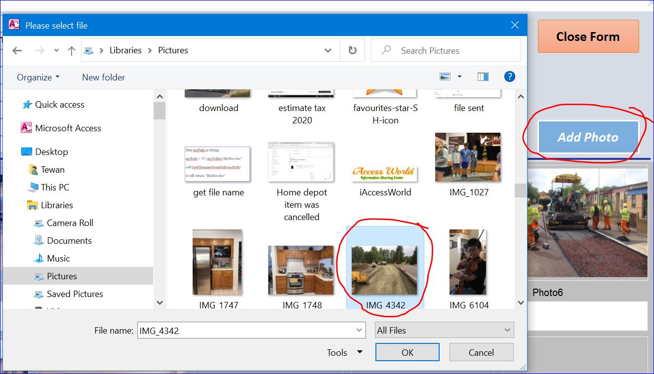Image resolution: width=654 pixels, height=374 pixels.
Task: Click Libraries in address breadcrumb
Action: (x=125, y=50)
